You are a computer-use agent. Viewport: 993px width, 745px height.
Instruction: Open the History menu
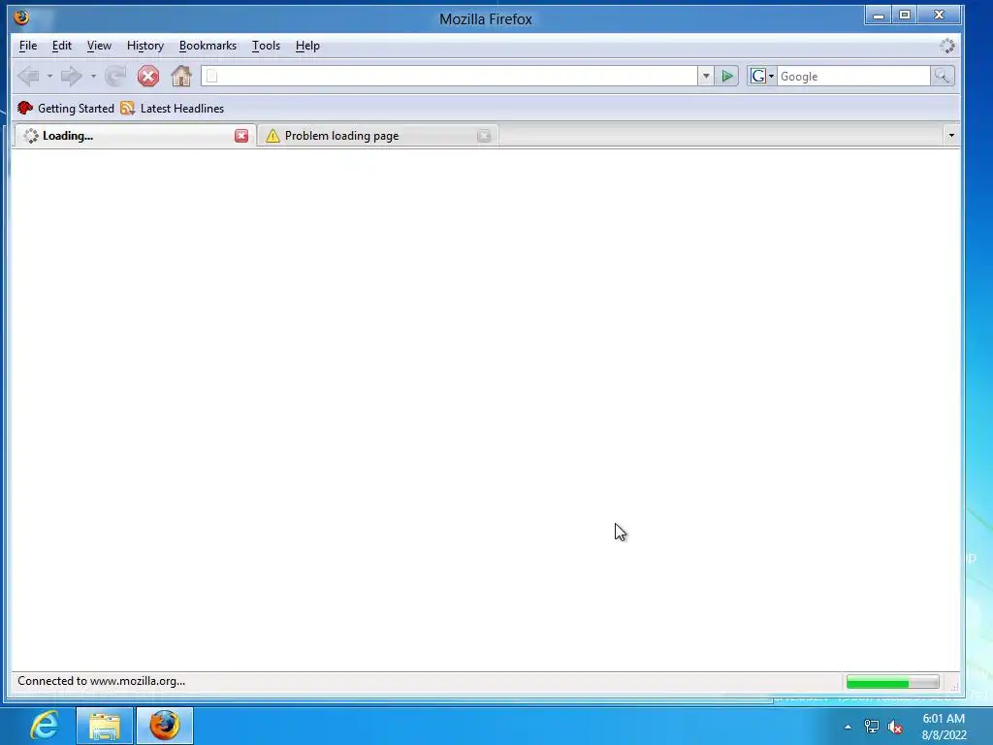[x=145, y=46]
